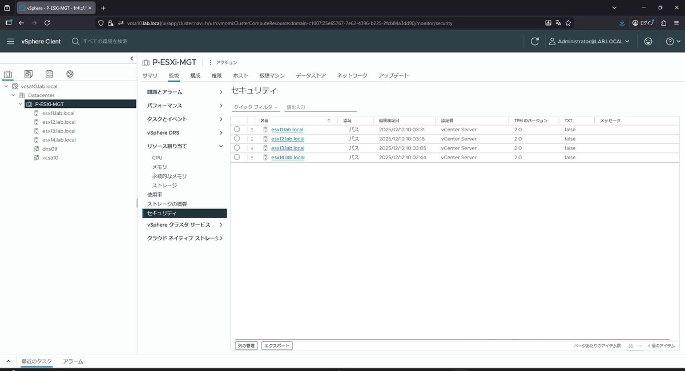
Task: Switch to the サマリ tab
Action: pos(150,75)
